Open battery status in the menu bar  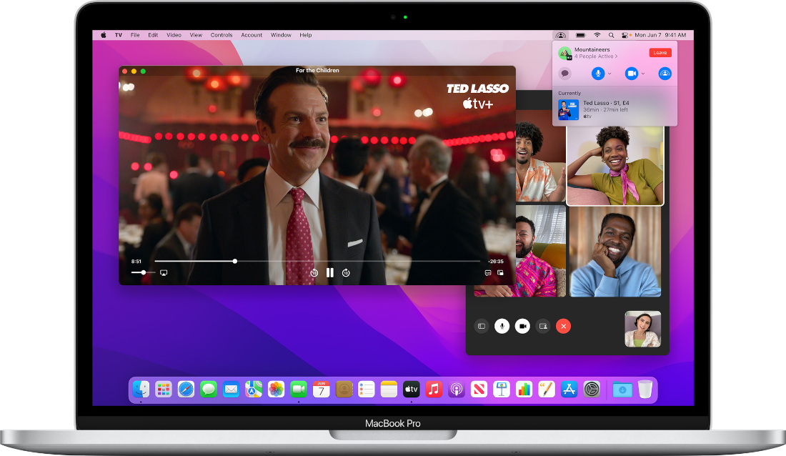click(x=581, y=35)
